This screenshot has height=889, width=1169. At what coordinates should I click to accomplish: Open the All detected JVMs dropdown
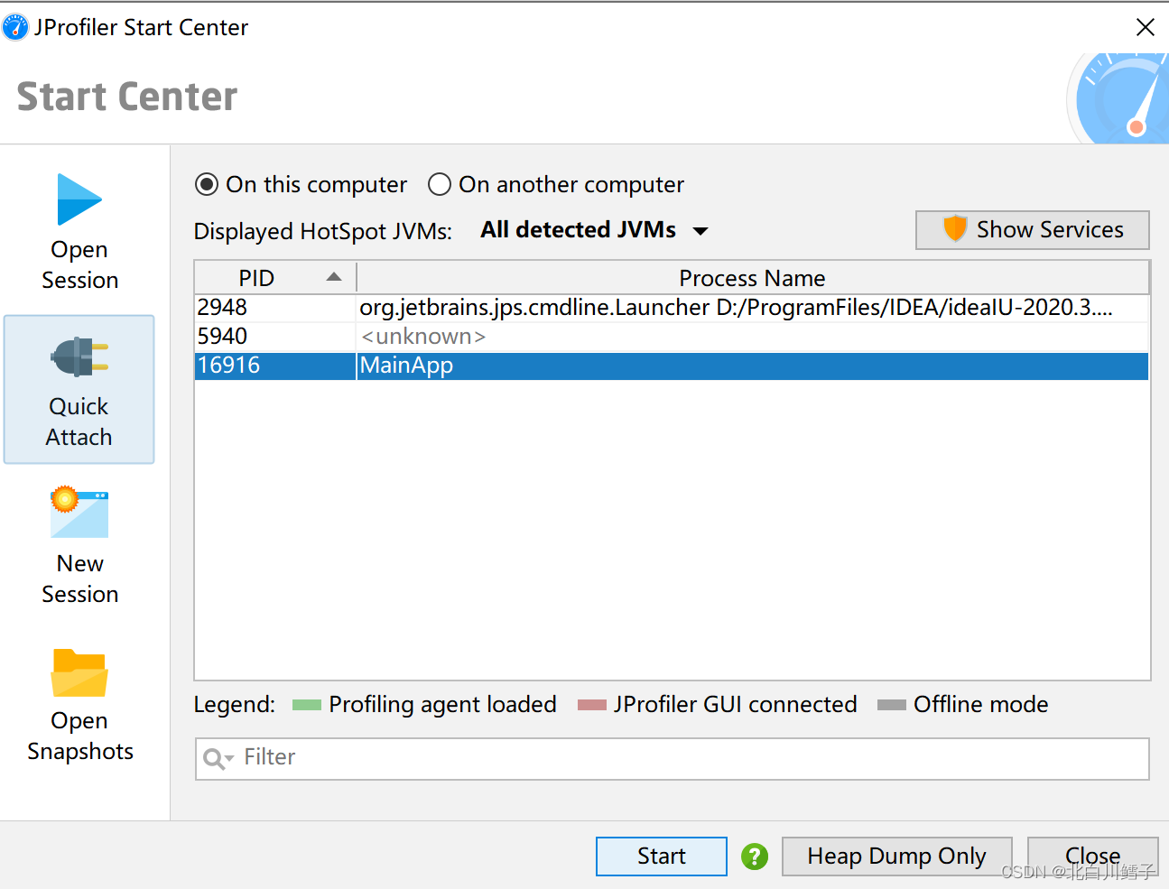594,230
